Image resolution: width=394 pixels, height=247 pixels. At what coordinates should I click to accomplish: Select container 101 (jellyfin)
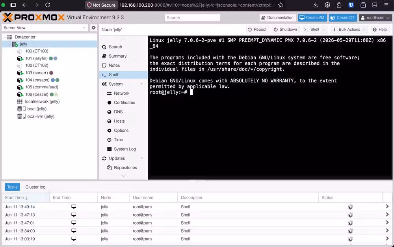pyautogui.click(x=36, y=58)
